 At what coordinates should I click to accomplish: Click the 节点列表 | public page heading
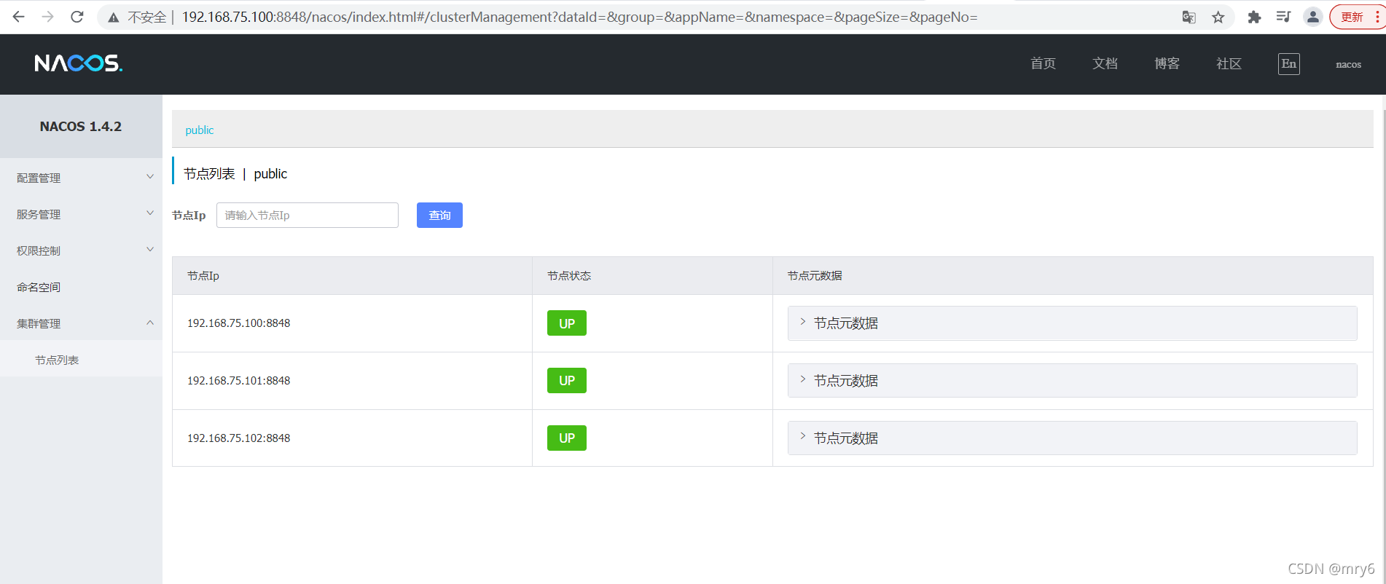(235, 174)
